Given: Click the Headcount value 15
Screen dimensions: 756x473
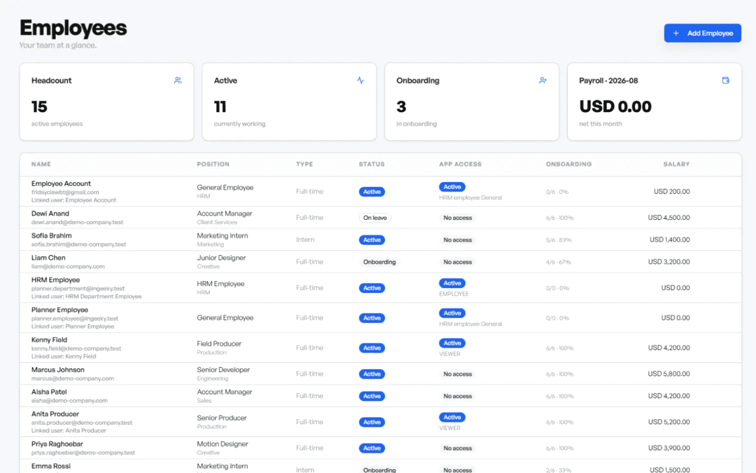Looking at the screenshot, I should click(39, 106).
